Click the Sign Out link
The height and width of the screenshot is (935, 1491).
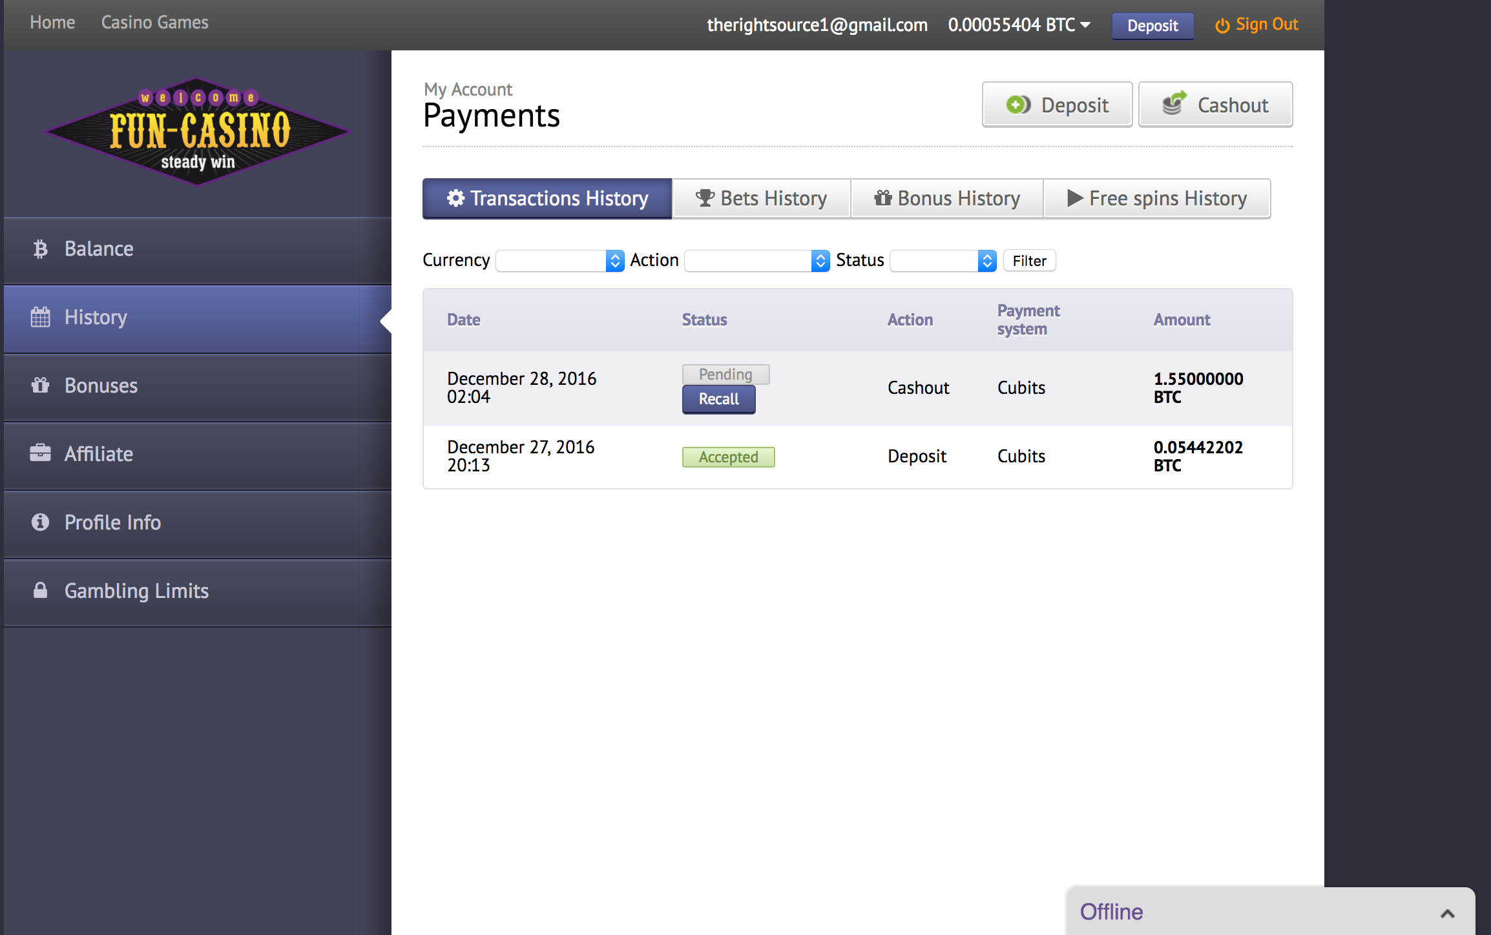[x=1256, y=25]
